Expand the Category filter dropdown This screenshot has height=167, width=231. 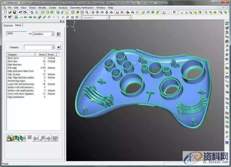click(53, 47)
